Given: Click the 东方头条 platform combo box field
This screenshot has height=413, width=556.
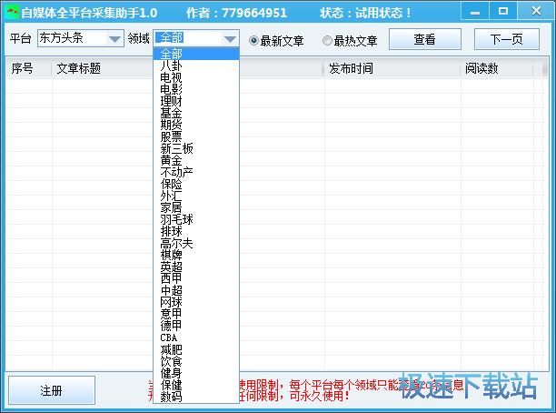Looking at the screenshot, I should (81, 38).
